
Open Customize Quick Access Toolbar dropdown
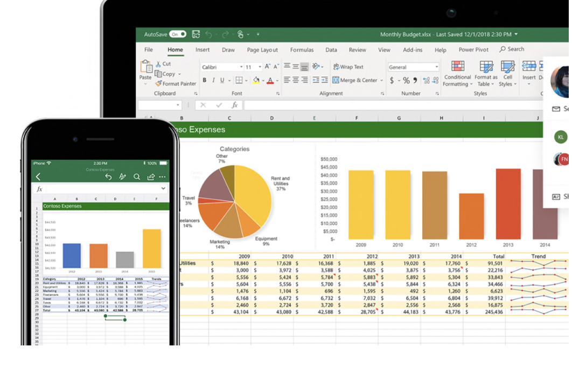point(258,34)
